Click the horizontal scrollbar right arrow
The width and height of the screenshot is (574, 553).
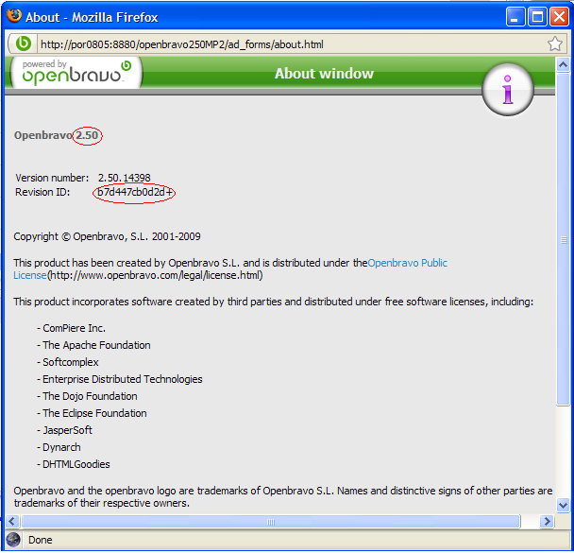click(x=547, y=522)
